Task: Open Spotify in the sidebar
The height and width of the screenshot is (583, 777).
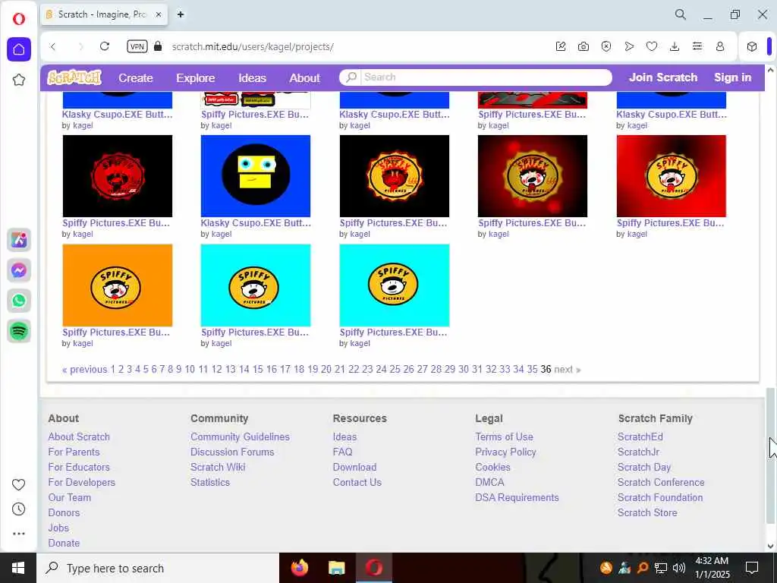Action: pos(19,331)
